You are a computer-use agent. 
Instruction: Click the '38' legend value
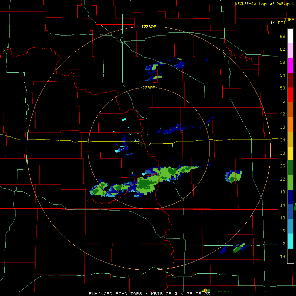point(283,127)
